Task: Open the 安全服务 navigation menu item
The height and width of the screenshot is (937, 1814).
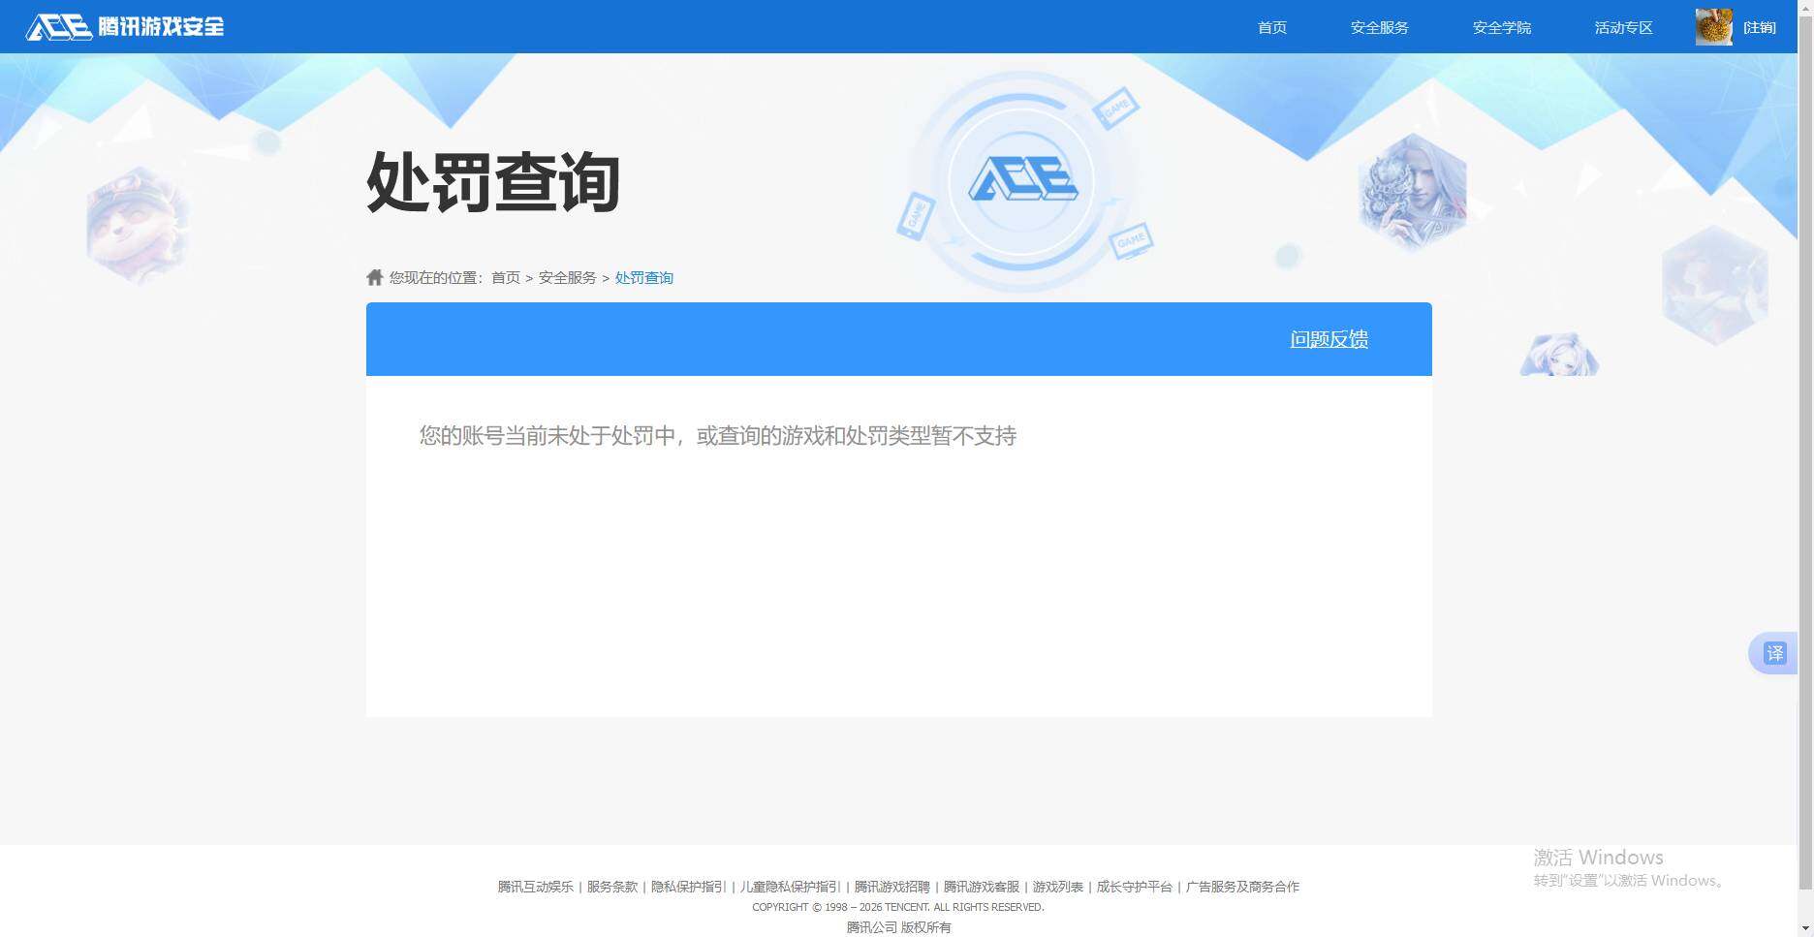Action: (x=1380, y=27)
